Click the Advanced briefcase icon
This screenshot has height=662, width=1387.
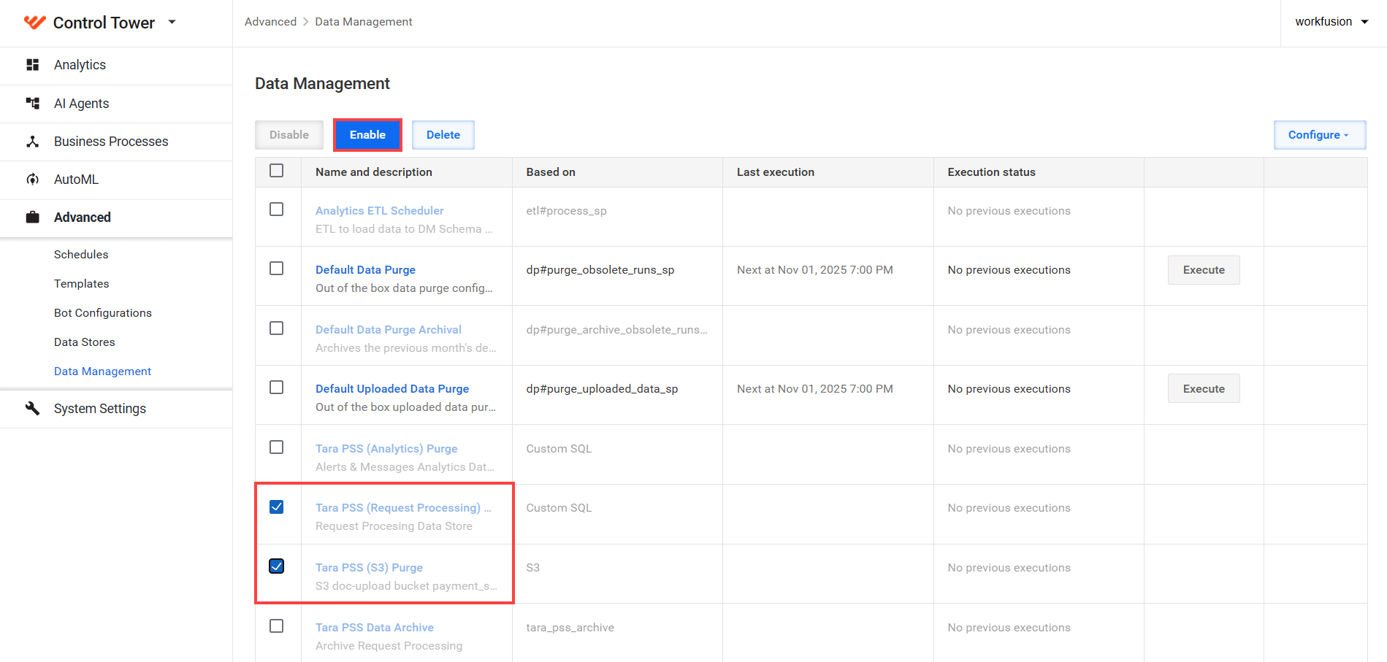click(x=32, y=218)
